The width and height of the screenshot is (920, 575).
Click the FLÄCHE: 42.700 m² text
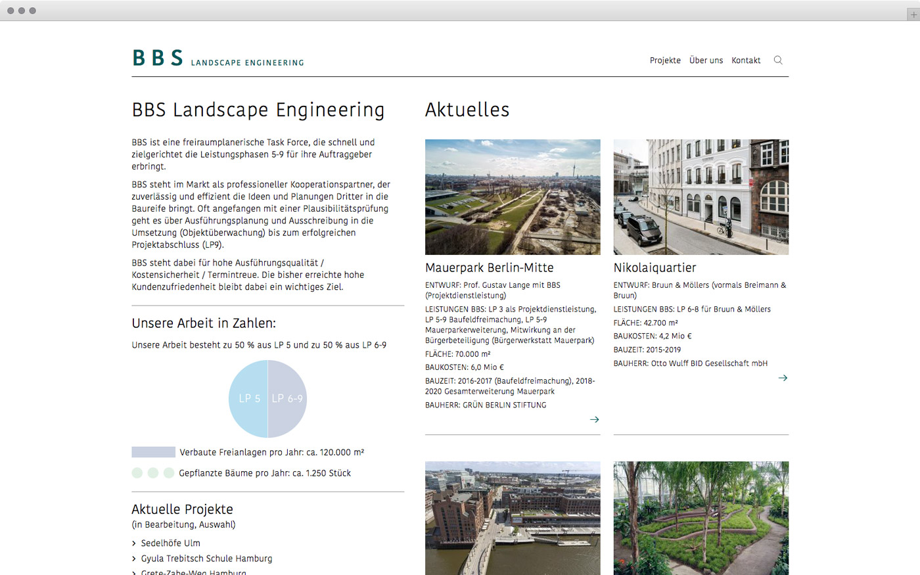(646, 323)
